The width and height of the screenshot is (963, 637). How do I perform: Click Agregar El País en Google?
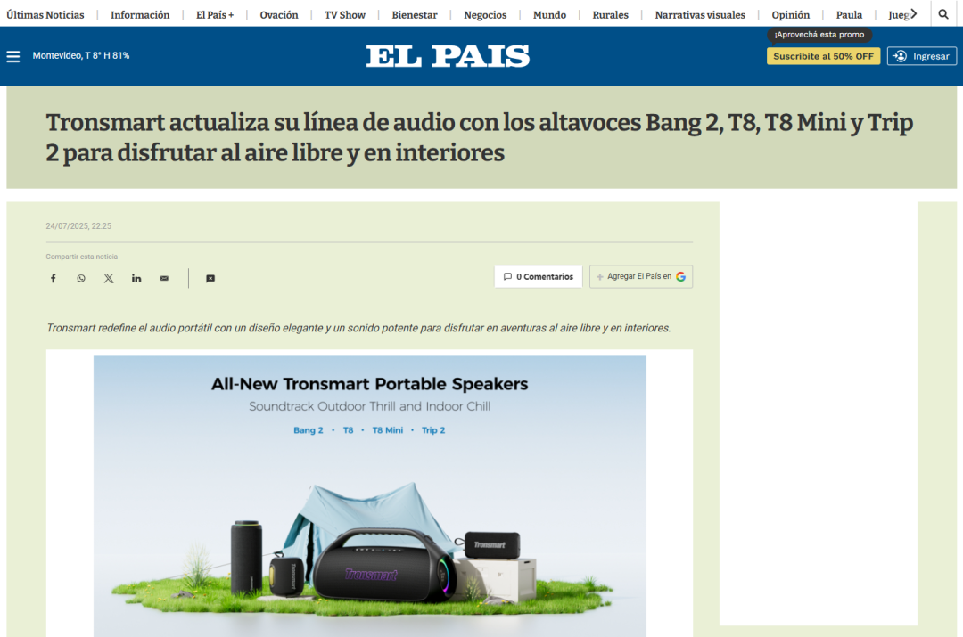click(641, 277)
